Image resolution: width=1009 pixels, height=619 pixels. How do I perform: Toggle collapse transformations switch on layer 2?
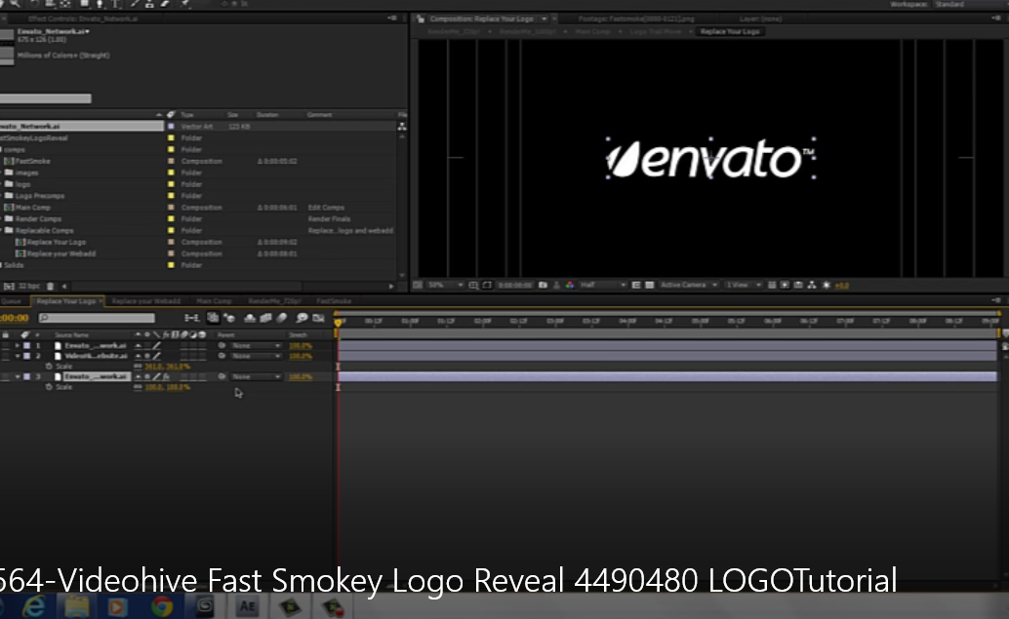(147, 356)
